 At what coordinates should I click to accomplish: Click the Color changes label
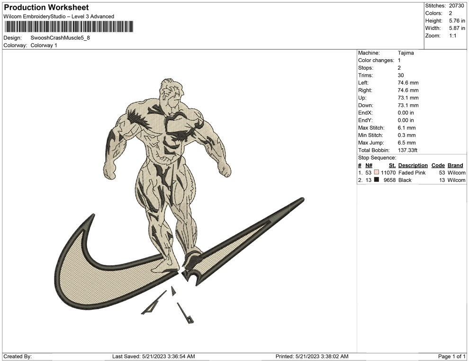click(x=376, y=61)
